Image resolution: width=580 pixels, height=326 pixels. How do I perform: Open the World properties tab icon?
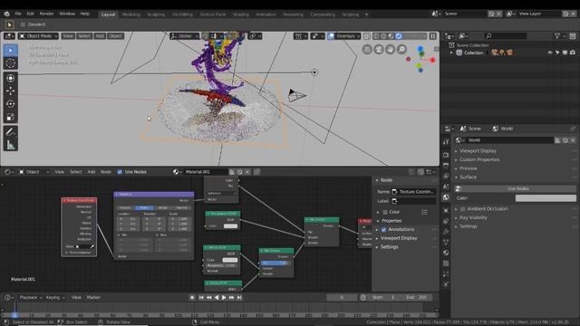pyautogui.click(x=446, y=197)
